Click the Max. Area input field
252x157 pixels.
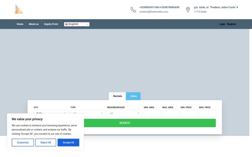[170, 113]
